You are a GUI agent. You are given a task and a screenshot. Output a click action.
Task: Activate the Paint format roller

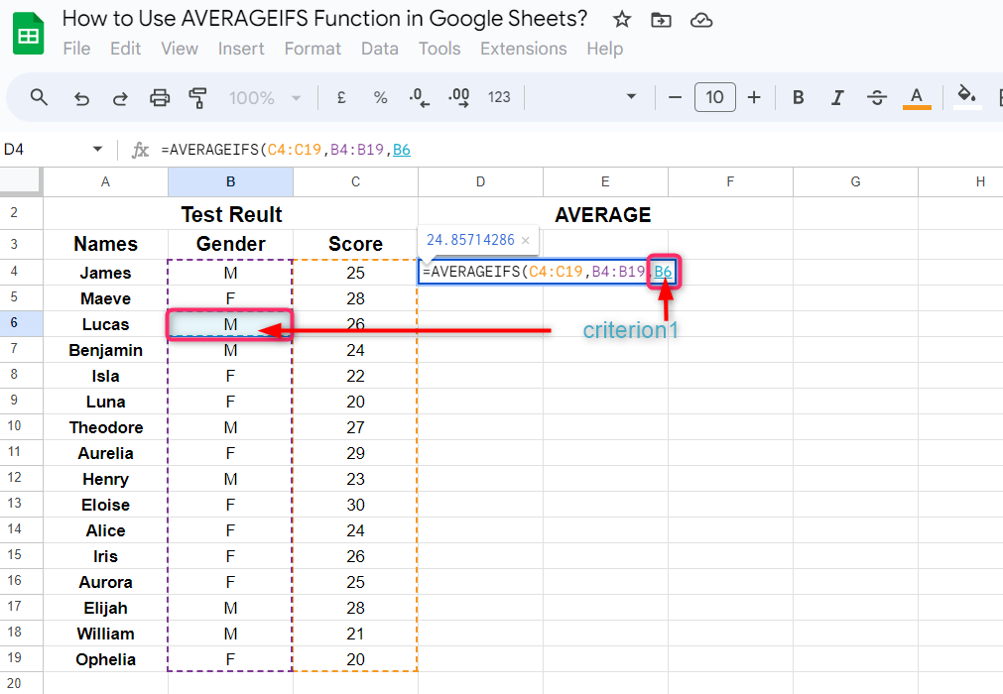point(197,98)
